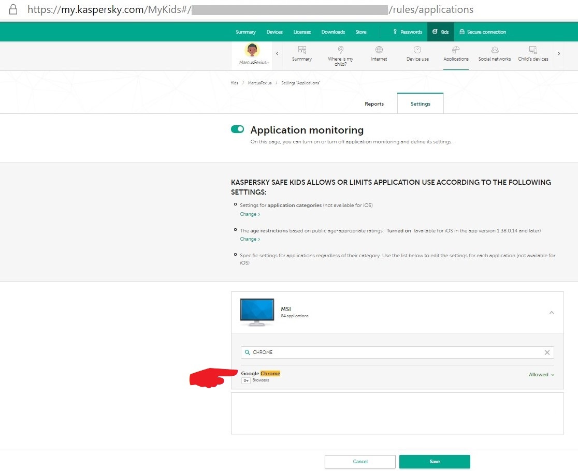The image size is (578, 471).
Task: Go to Devices in top navigation
Action: point(274,32)
